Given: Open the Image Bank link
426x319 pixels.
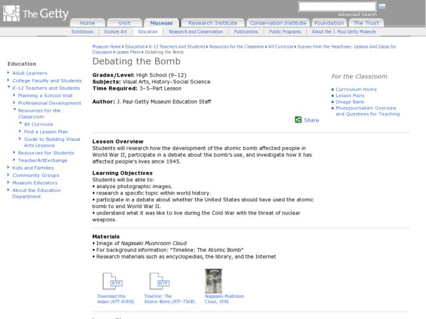Looking at the screenshot, I should (350, 102).
